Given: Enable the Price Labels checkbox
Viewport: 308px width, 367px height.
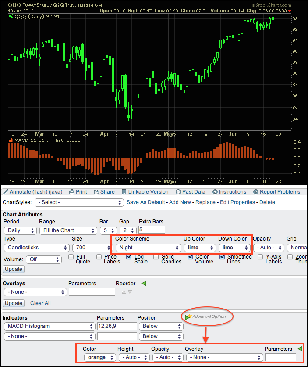Looking at the screenshot, I should tap(99, 257).
